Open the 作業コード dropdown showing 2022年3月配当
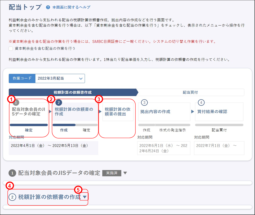The height and width of the screenshot is (215, 255). point(60,78)
